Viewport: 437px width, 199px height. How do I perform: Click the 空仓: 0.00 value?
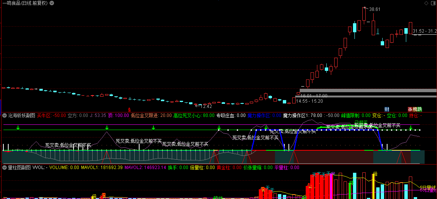pos(397,115)
